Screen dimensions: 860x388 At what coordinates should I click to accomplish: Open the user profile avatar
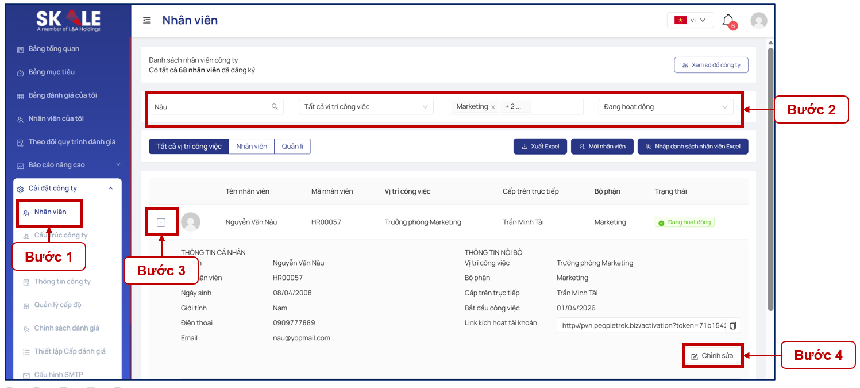(x=759, y=21)
